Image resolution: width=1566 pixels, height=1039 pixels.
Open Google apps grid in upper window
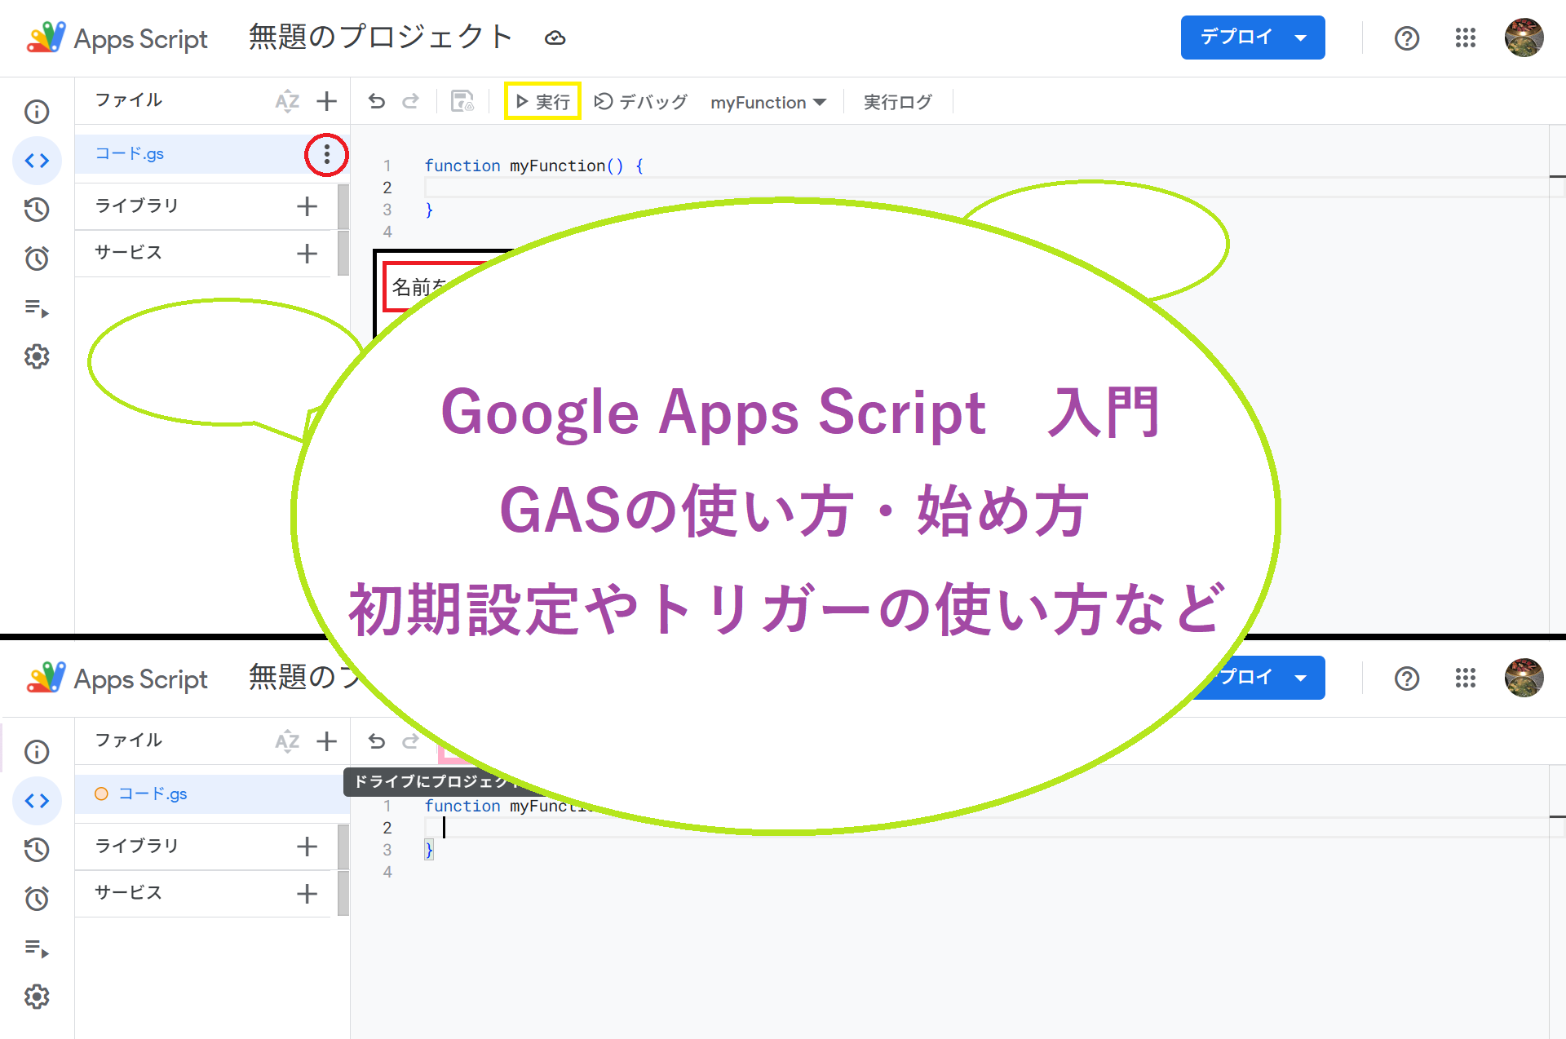click(1466, 38)
